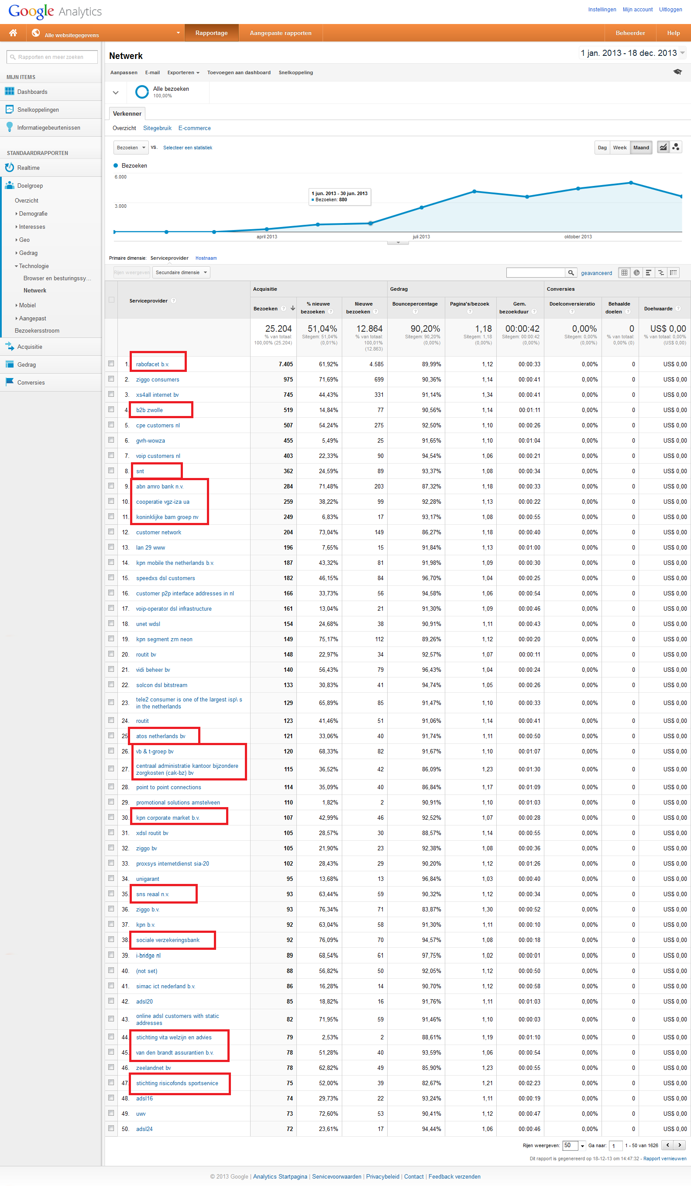Switch to the motion chart bubbles icon
The width and height of the screenshot is (691, 1186).
[676, 147]
